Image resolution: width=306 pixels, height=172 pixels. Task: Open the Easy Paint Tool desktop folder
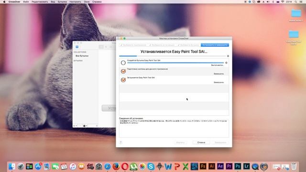(294, 34)
